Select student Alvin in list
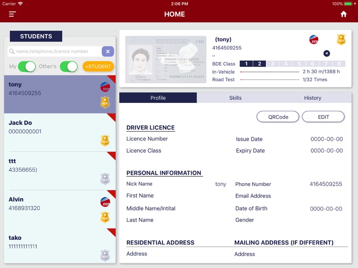The height and width of the screenshot is (268, 358). [x=60, y=209]
